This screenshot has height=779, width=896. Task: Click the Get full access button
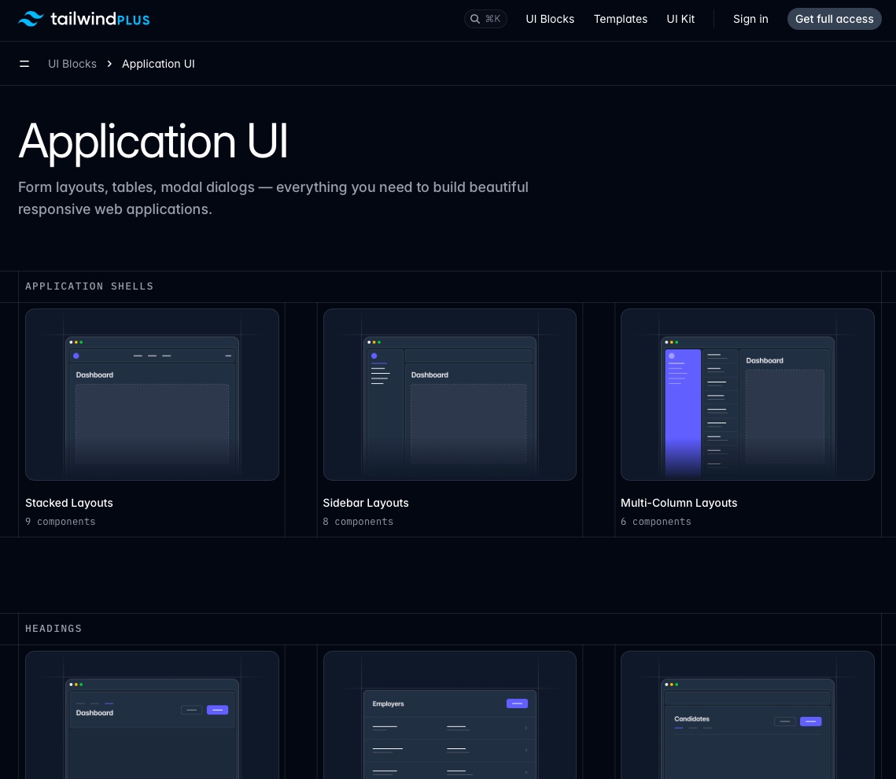pos(835,19)
